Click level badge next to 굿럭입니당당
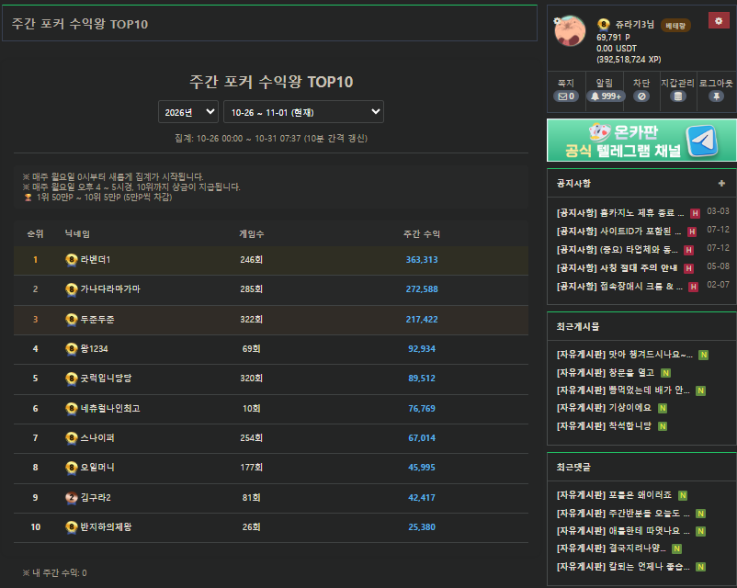 (71, 379)
